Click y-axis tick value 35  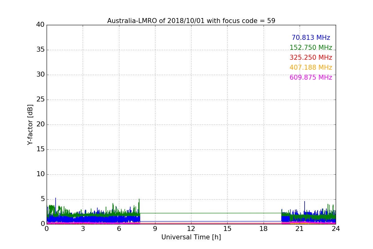40,49
